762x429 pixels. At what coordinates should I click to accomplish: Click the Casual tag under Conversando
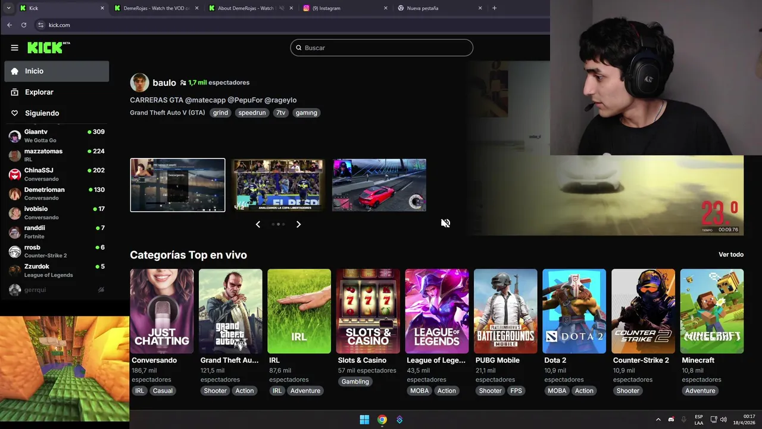point(163,391)
